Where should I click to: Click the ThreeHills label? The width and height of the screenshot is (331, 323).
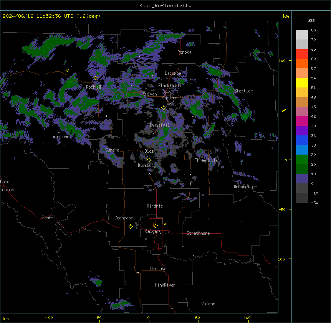[206, 160]
